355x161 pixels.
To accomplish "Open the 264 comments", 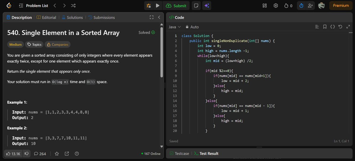I will [x=40, y=154].
